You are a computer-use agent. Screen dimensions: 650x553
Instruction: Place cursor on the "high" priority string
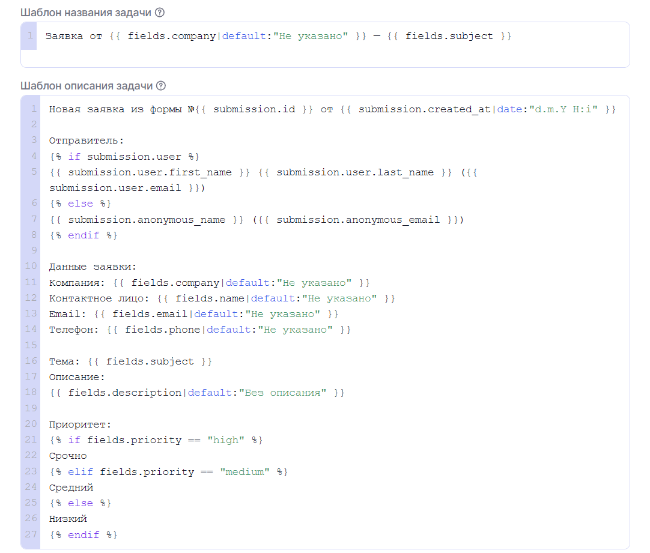(226, 440)
